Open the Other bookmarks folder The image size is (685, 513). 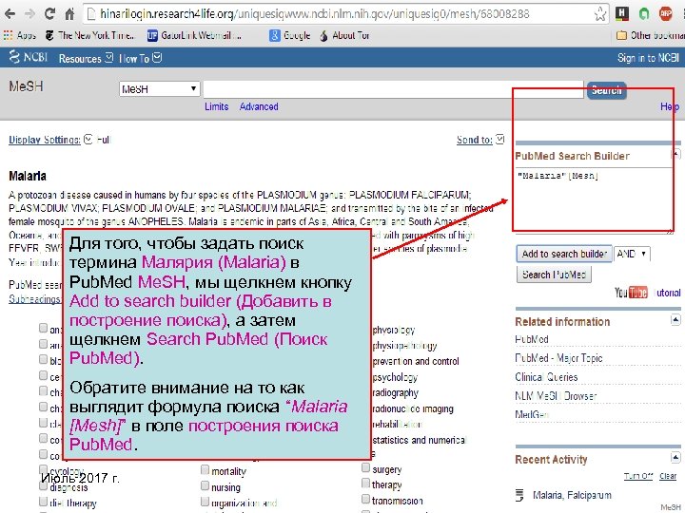tap(650, 35)
